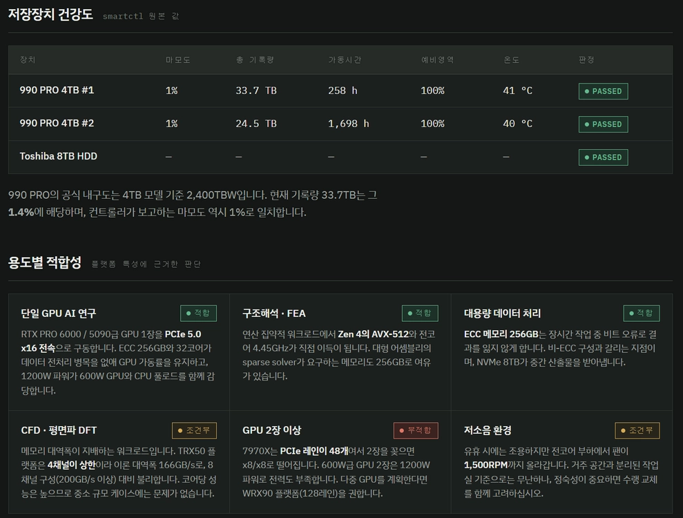Select the 990 PRO 4TB #1 device name
683x518 pixels.
pos(57,90)
